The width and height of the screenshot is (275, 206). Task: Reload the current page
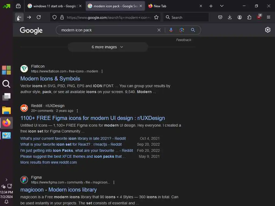tap(39, 17)
